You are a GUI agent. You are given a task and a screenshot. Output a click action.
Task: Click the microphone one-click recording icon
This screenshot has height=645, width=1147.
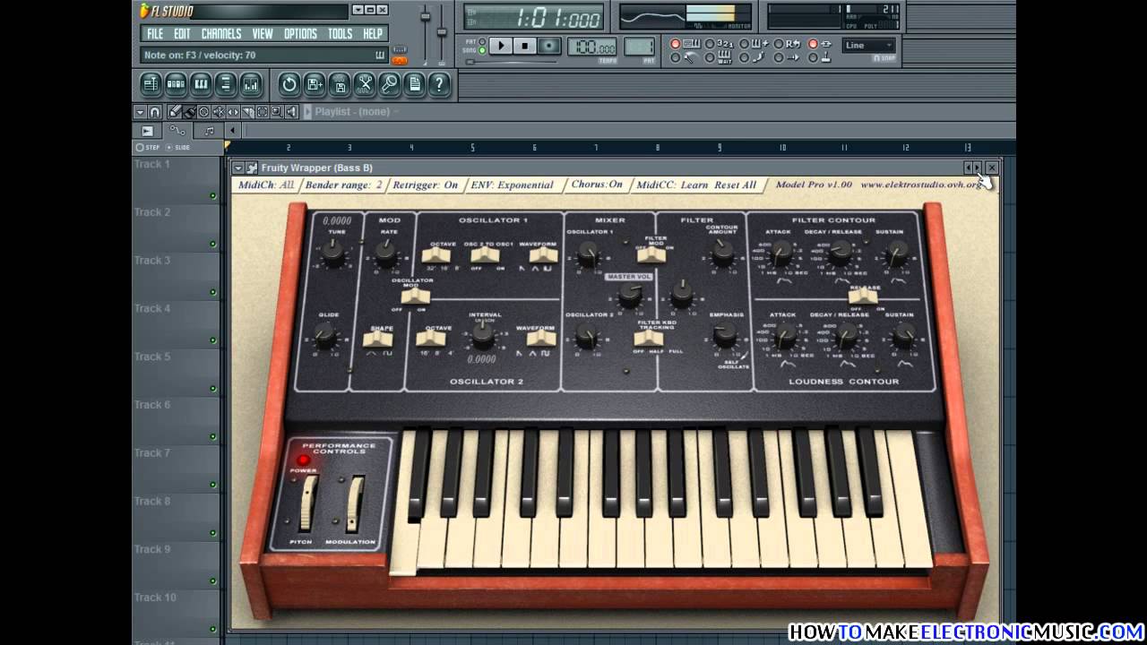(x=389, y=85)
